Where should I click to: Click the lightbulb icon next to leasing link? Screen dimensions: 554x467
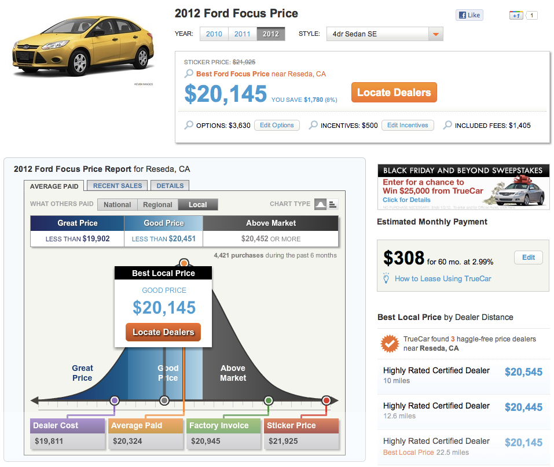tap(386, 278)
